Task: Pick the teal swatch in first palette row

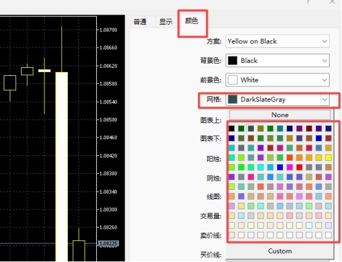Action: pyautogui.click(x=280, y=128)
